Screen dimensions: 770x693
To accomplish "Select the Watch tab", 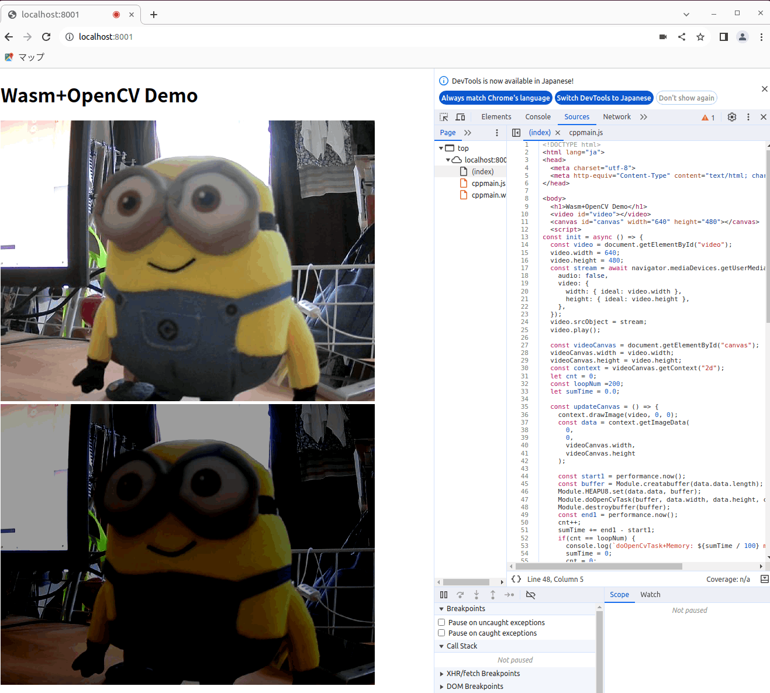I will (x=650, y=595).
